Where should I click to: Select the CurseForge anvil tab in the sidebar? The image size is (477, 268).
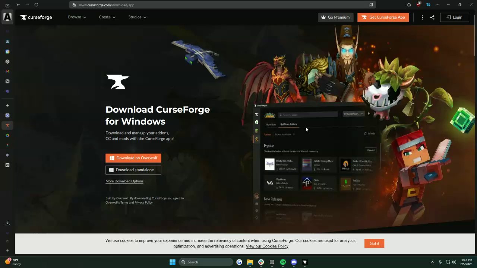coord(7,125)
